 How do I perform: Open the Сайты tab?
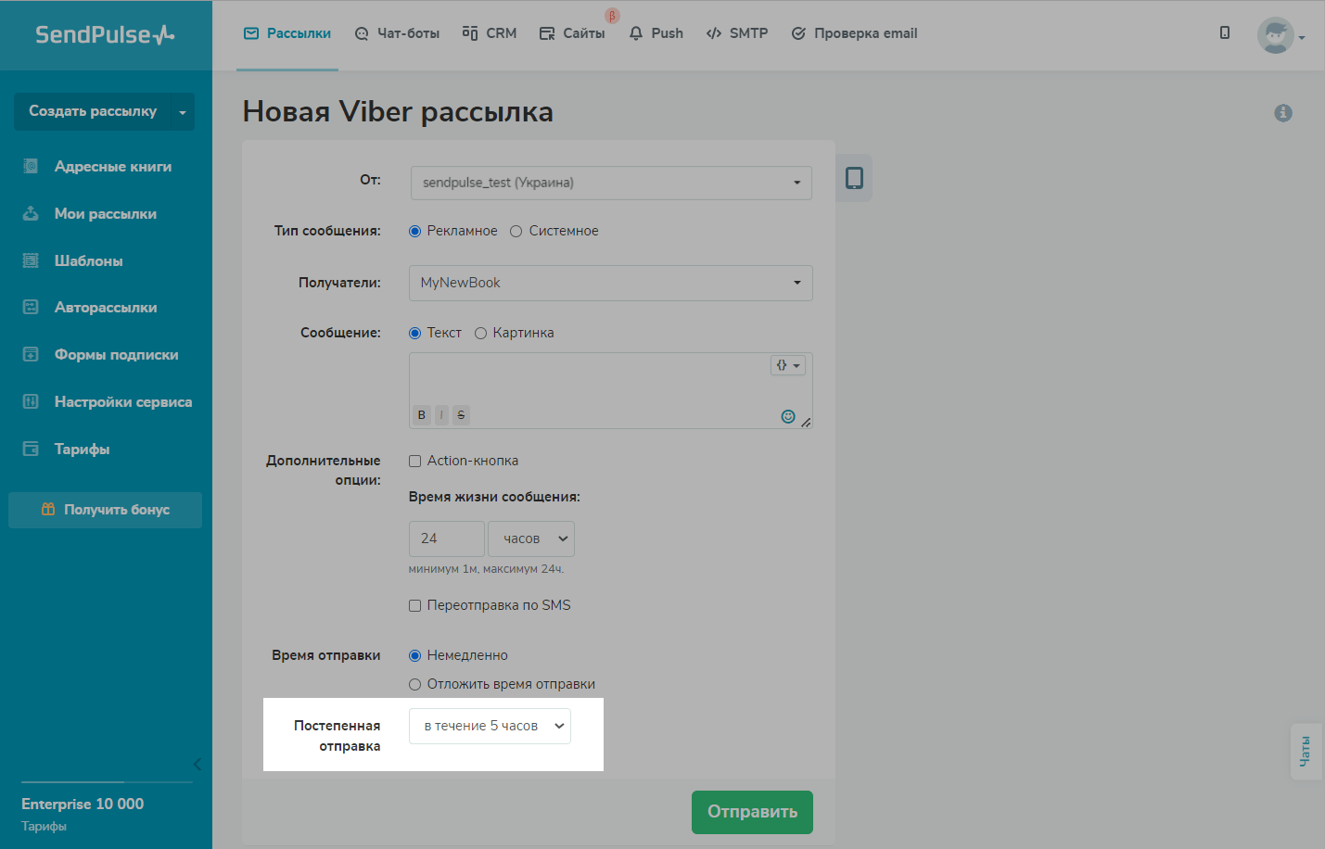point(572,33)
